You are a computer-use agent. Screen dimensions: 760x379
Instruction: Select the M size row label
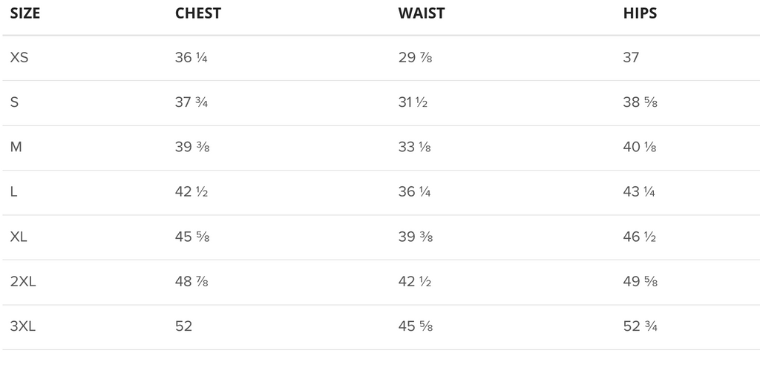[x=16, y=147]
